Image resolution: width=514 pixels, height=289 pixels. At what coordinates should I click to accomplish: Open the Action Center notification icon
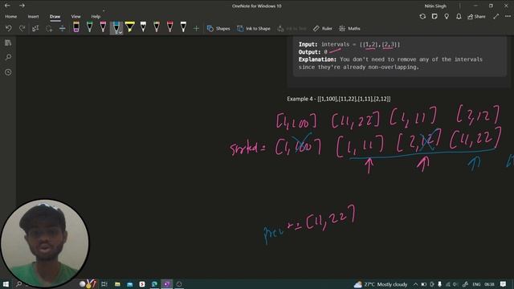pos(504,284)
